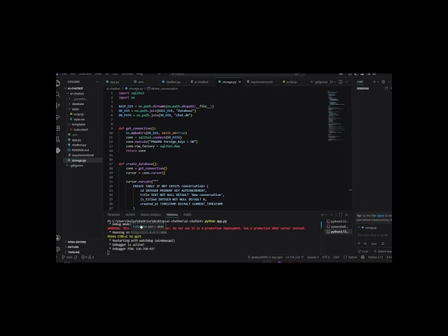Switch to the ai-chatbot editor tab
The width and height of the screenshot is (448, 336).
click(199, 82)
